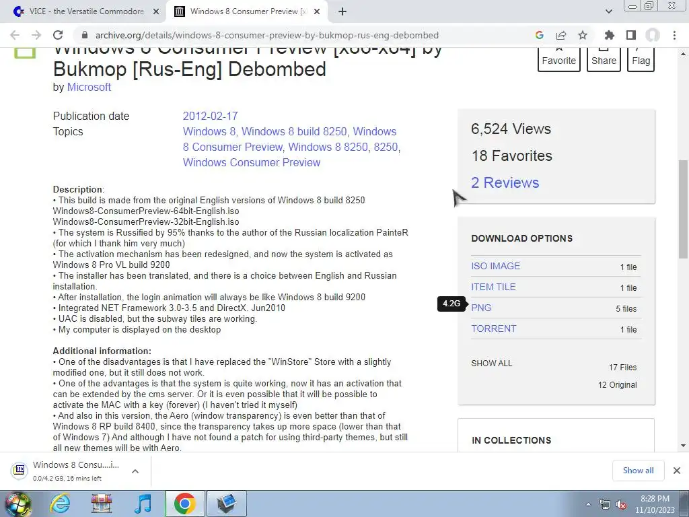Open the ITEM TILE download option
This screenshot has width=689, height=517.
click(493, 287)
